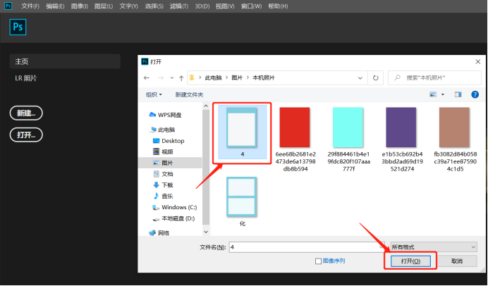Select the 主页 tab on the left

click(x=65, y=61)
